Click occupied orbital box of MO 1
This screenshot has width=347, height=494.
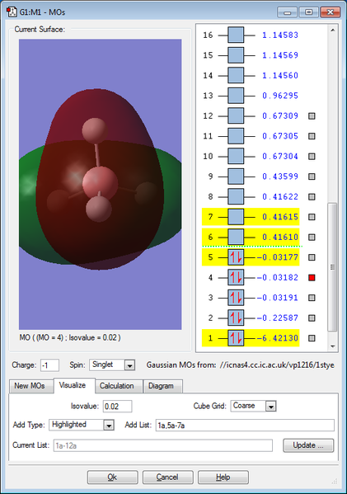tap(236, 338)
